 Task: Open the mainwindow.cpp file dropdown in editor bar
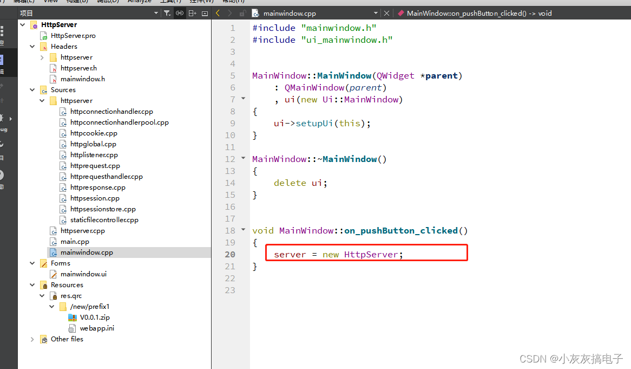pyautogui.click(x=376, y=13)
